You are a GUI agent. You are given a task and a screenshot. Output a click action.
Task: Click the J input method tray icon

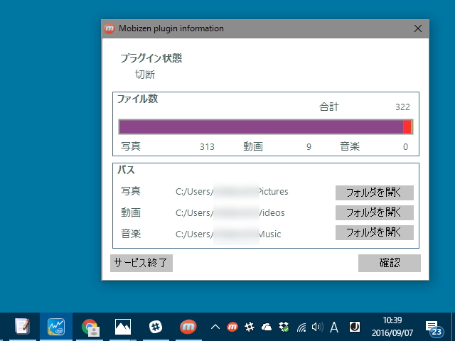click(354, 327)
